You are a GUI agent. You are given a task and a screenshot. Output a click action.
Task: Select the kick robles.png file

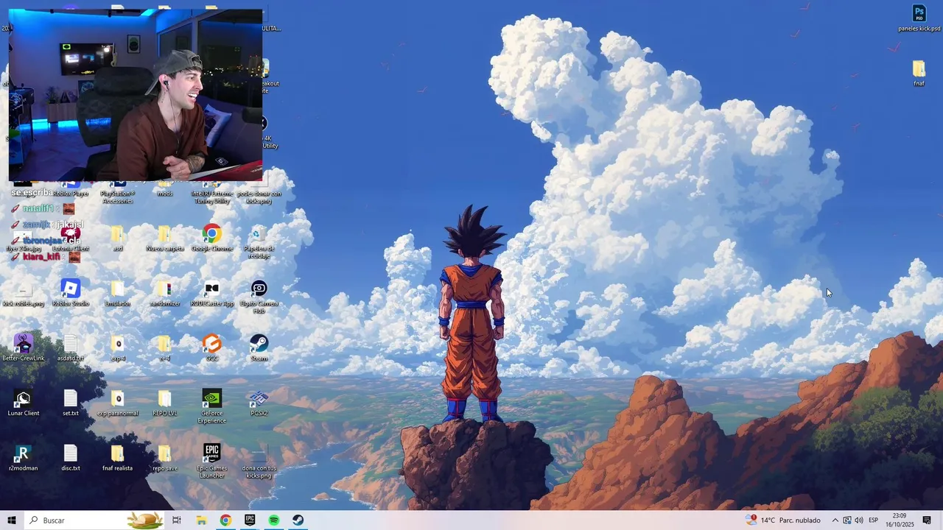click(24, 293)
